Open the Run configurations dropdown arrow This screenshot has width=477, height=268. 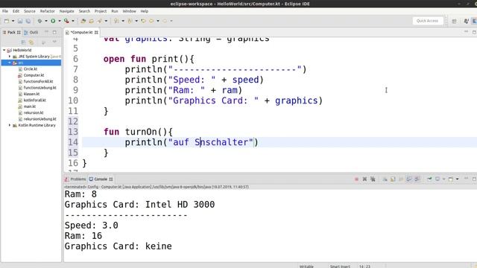point(60,21)
